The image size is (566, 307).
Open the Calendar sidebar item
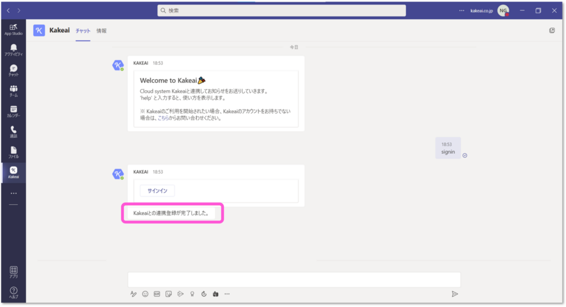pyautogui.click(x=13, y=112)
